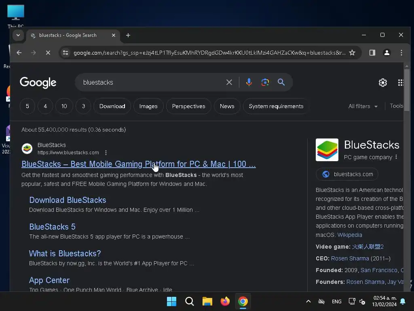Expand the All filters dropdown
Viewport: 414px width, 311px height.
tap(363, 106)
